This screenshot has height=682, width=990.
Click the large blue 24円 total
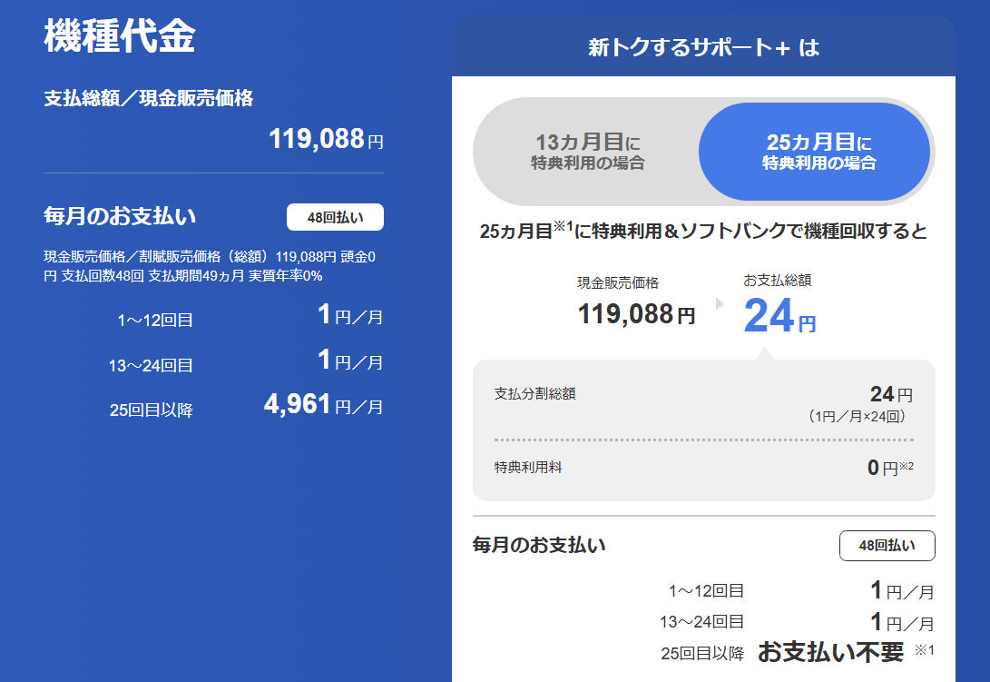click(779, 316)
